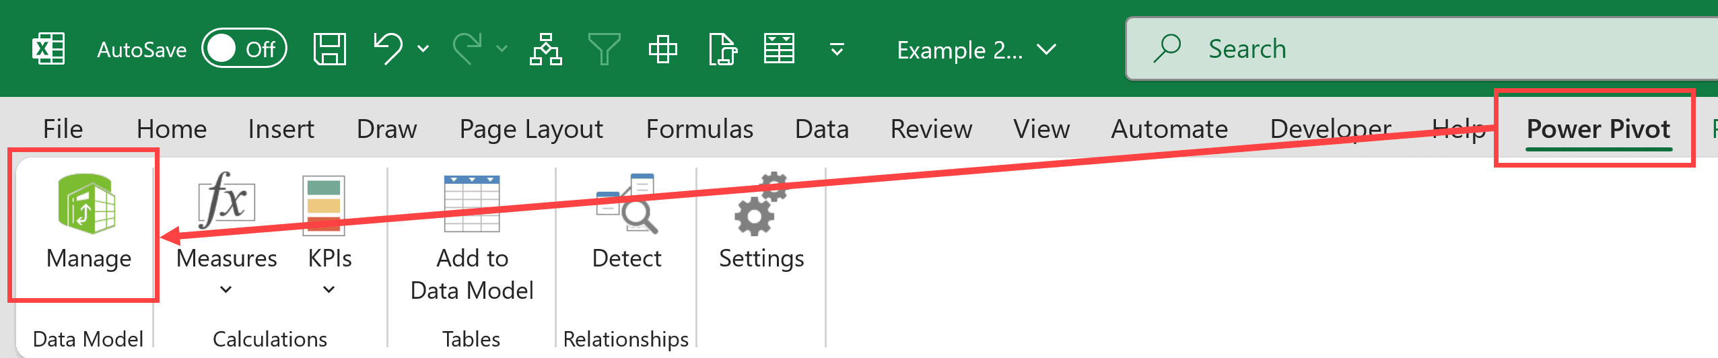This screenshot has height=358, width=1718.
Task: Switch to the Formulas tab
Action: click(699, 129)
